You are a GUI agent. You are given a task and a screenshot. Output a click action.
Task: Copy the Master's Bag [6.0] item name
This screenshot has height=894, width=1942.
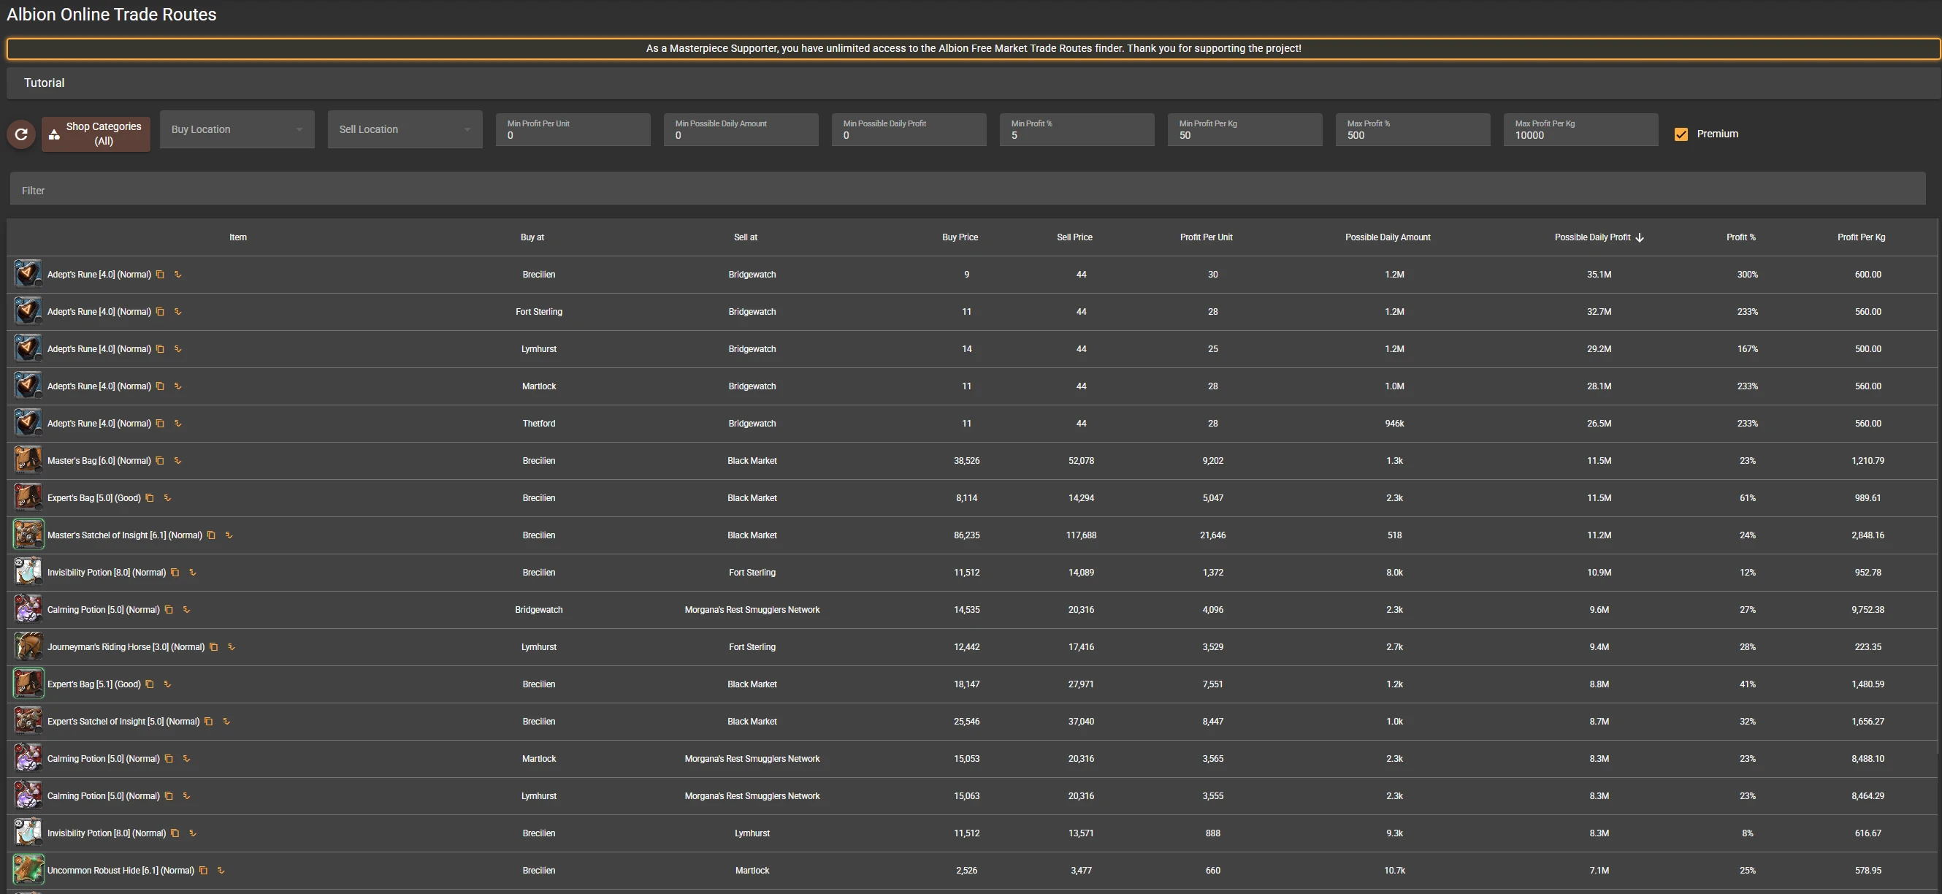coord(160,461)
